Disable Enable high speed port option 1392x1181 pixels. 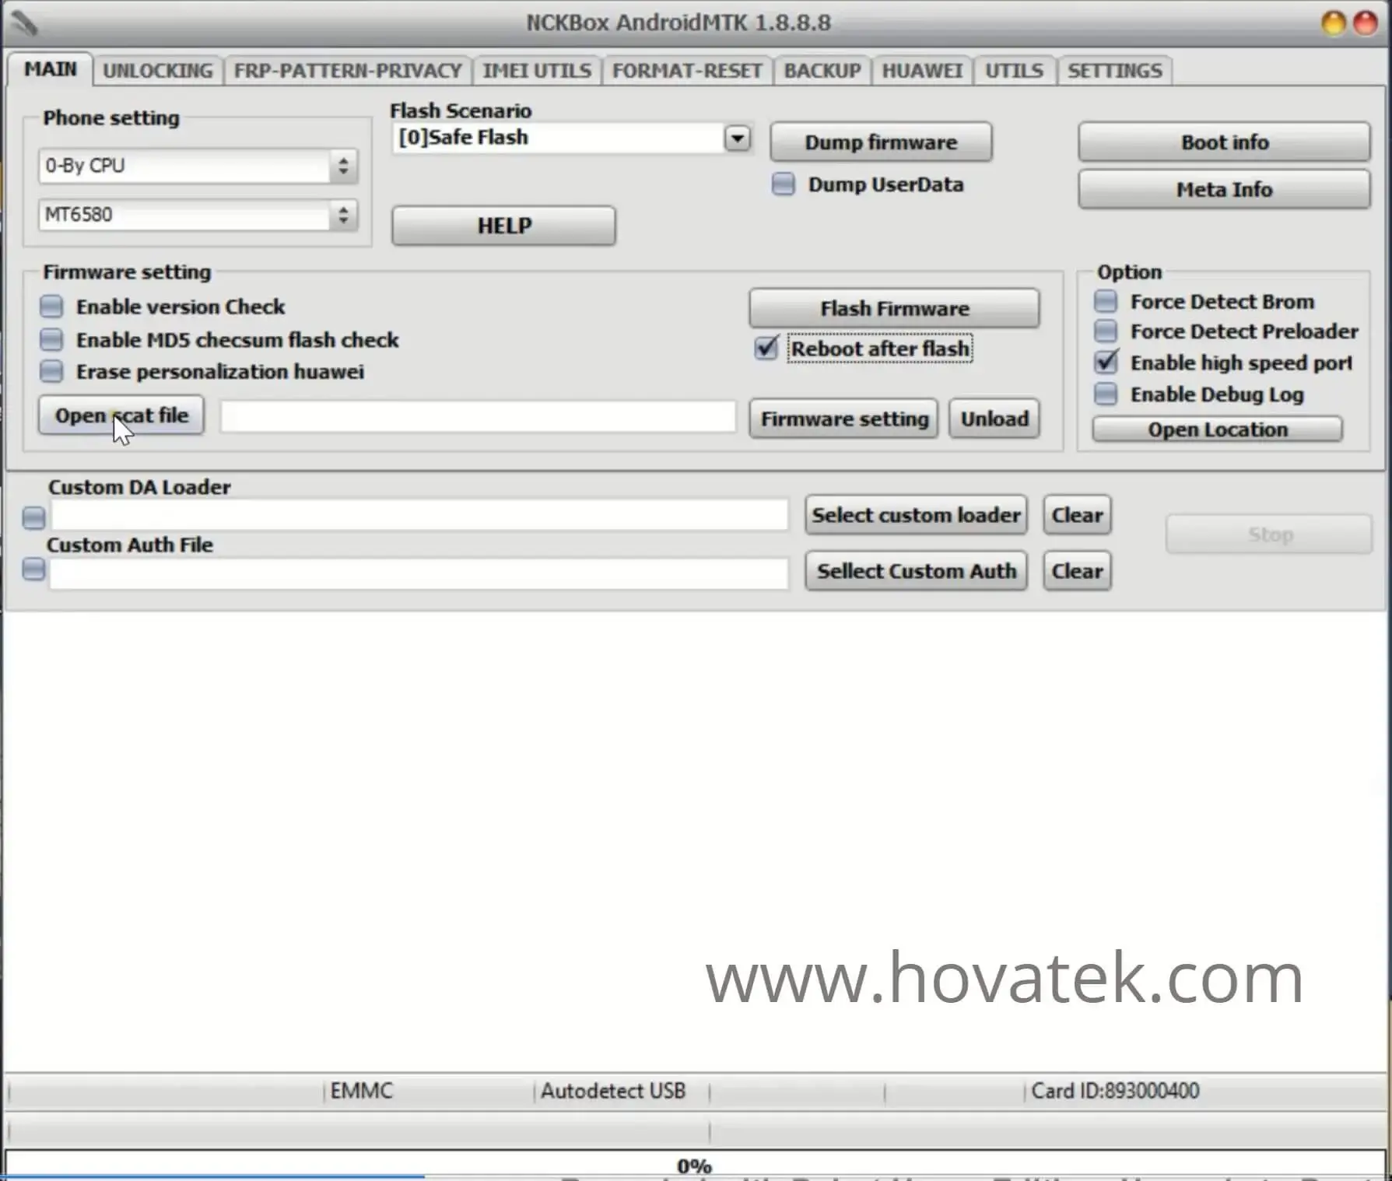pyautogui.click(x=1106, y=363)
